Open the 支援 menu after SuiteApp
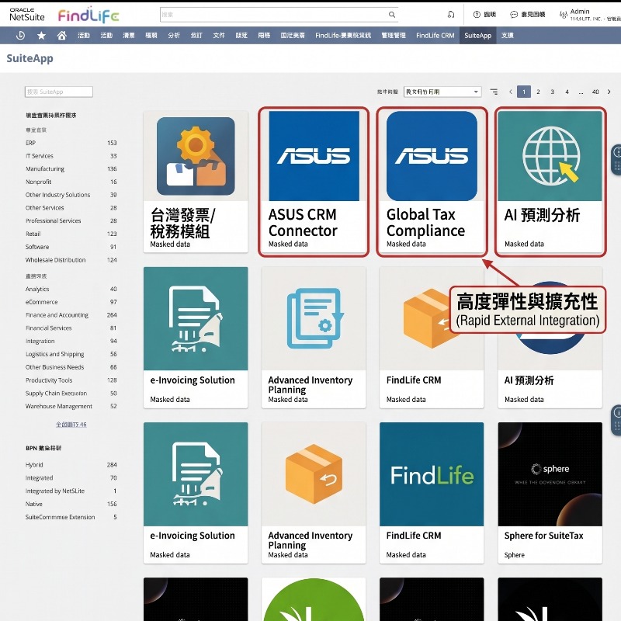 click(x=508, y=36)
